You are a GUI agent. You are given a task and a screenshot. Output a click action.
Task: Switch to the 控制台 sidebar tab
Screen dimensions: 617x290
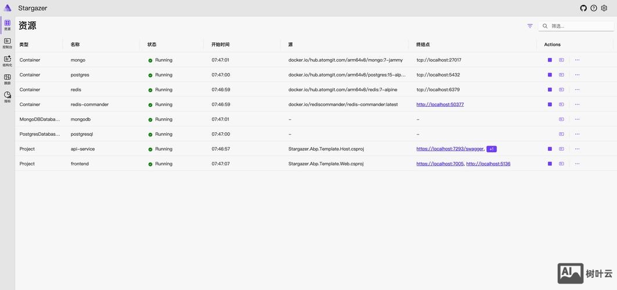8,43
